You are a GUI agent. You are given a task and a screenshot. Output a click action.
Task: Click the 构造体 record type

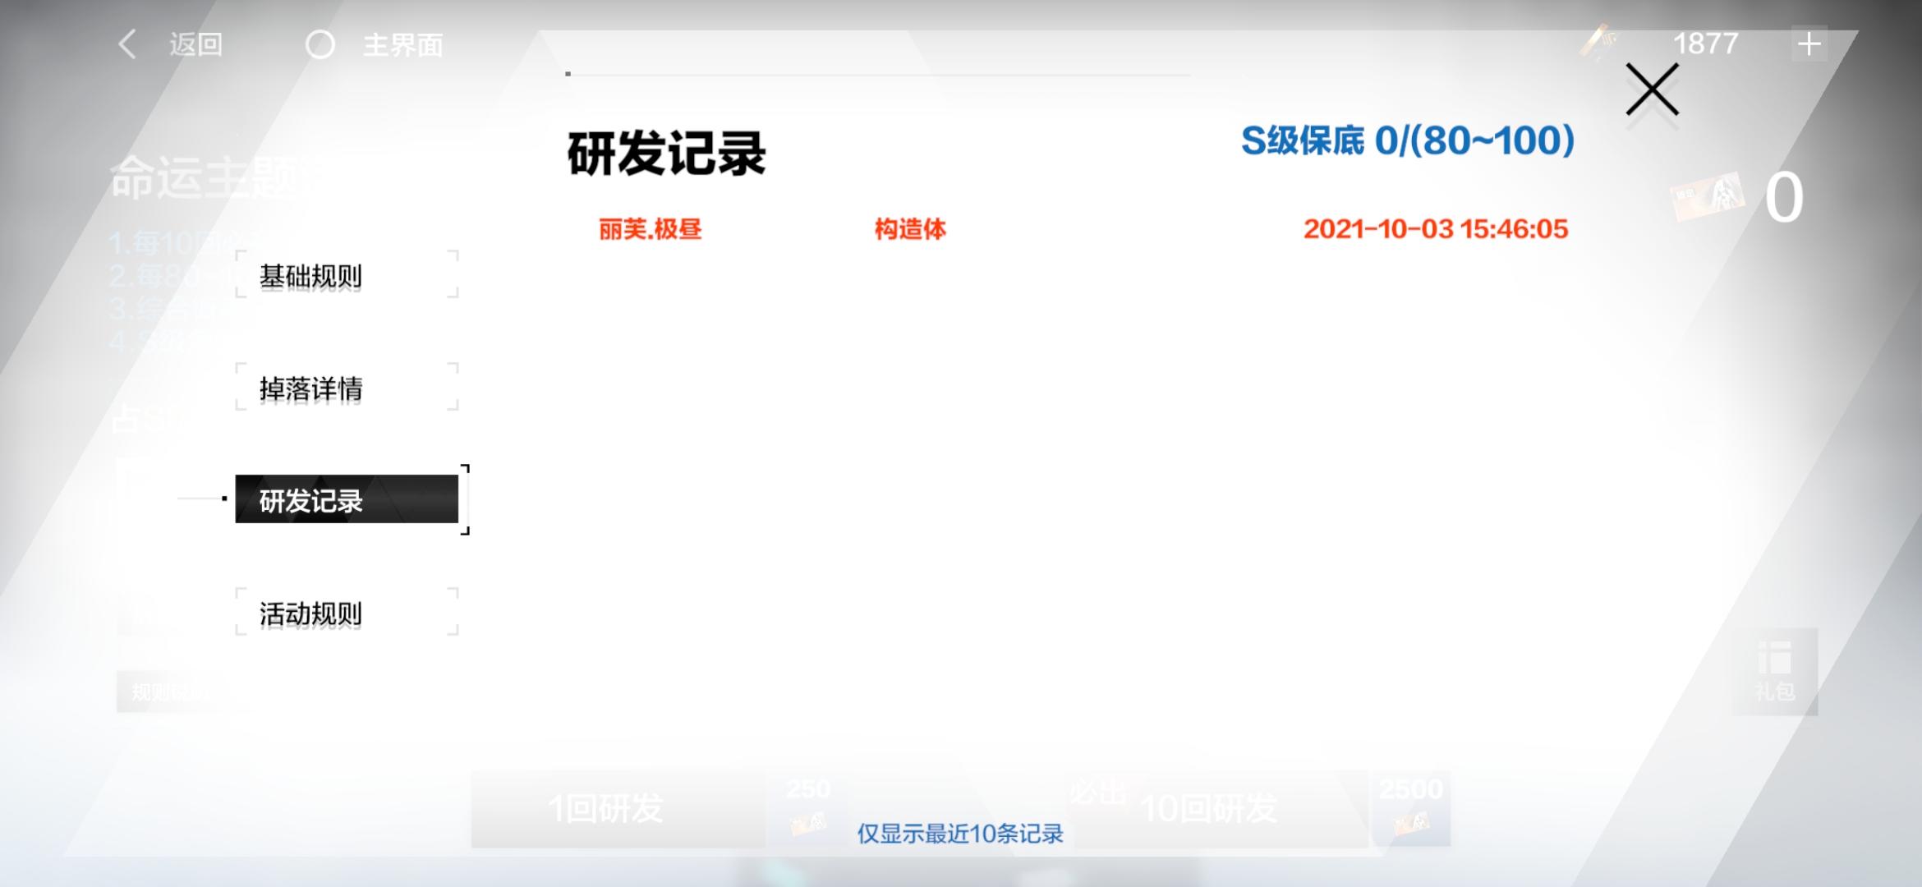click(x=910, y=229)
